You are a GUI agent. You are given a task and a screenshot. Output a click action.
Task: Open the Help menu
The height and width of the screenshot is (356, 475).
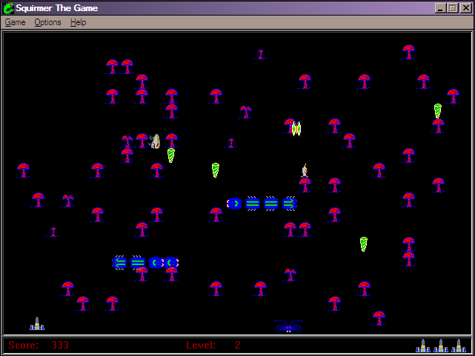pos(78,22)
